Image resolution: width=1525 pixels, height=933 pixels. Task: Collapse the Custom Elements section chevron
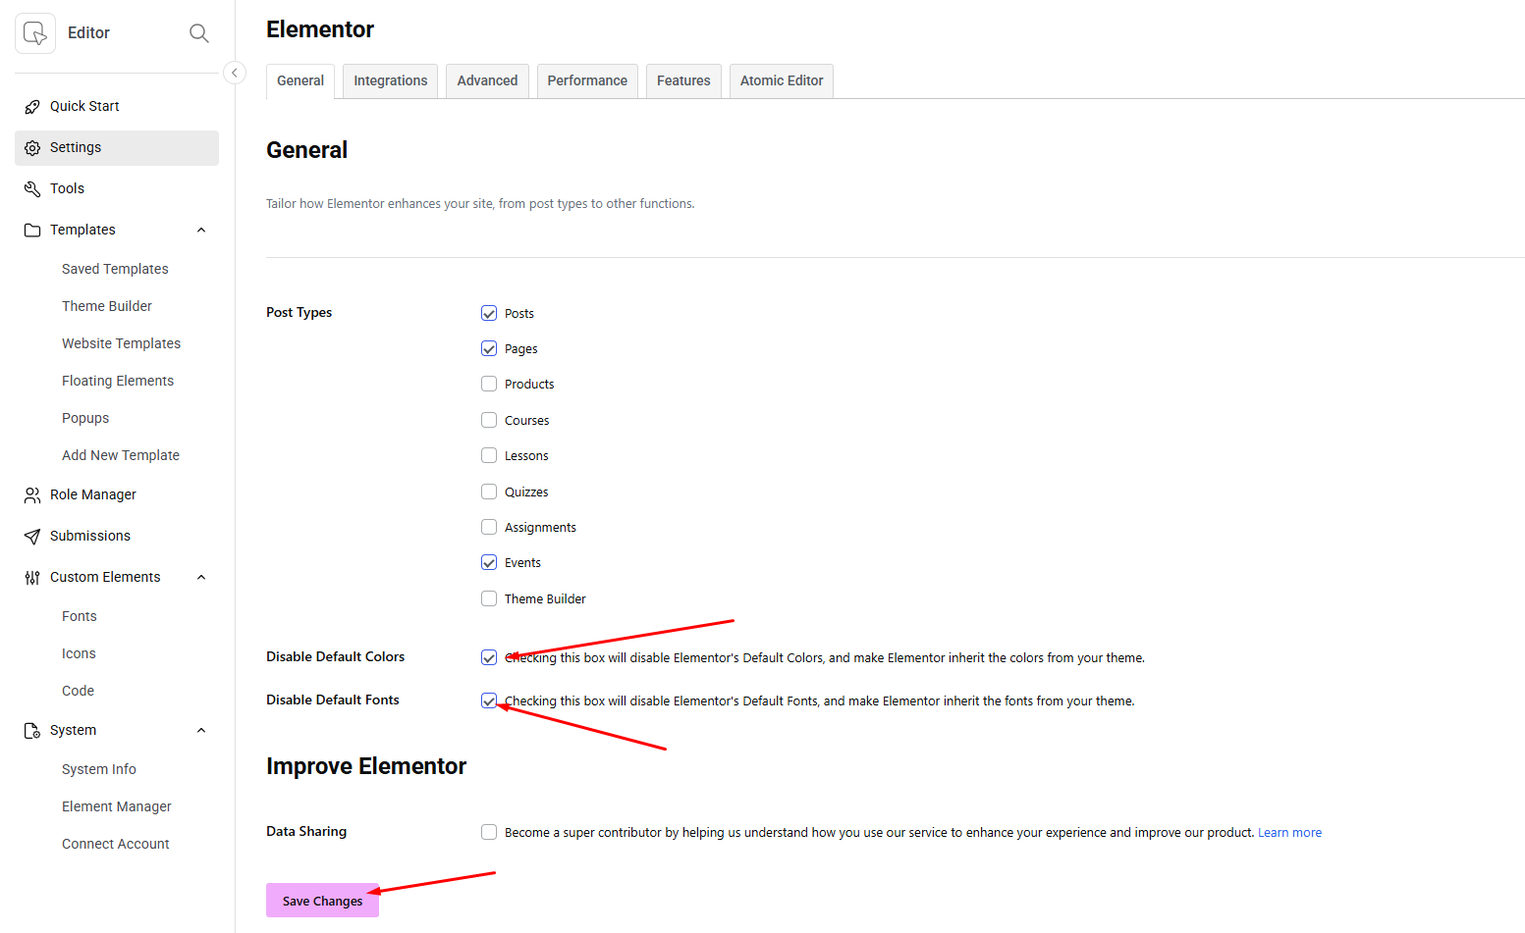[x=201, y=577]
